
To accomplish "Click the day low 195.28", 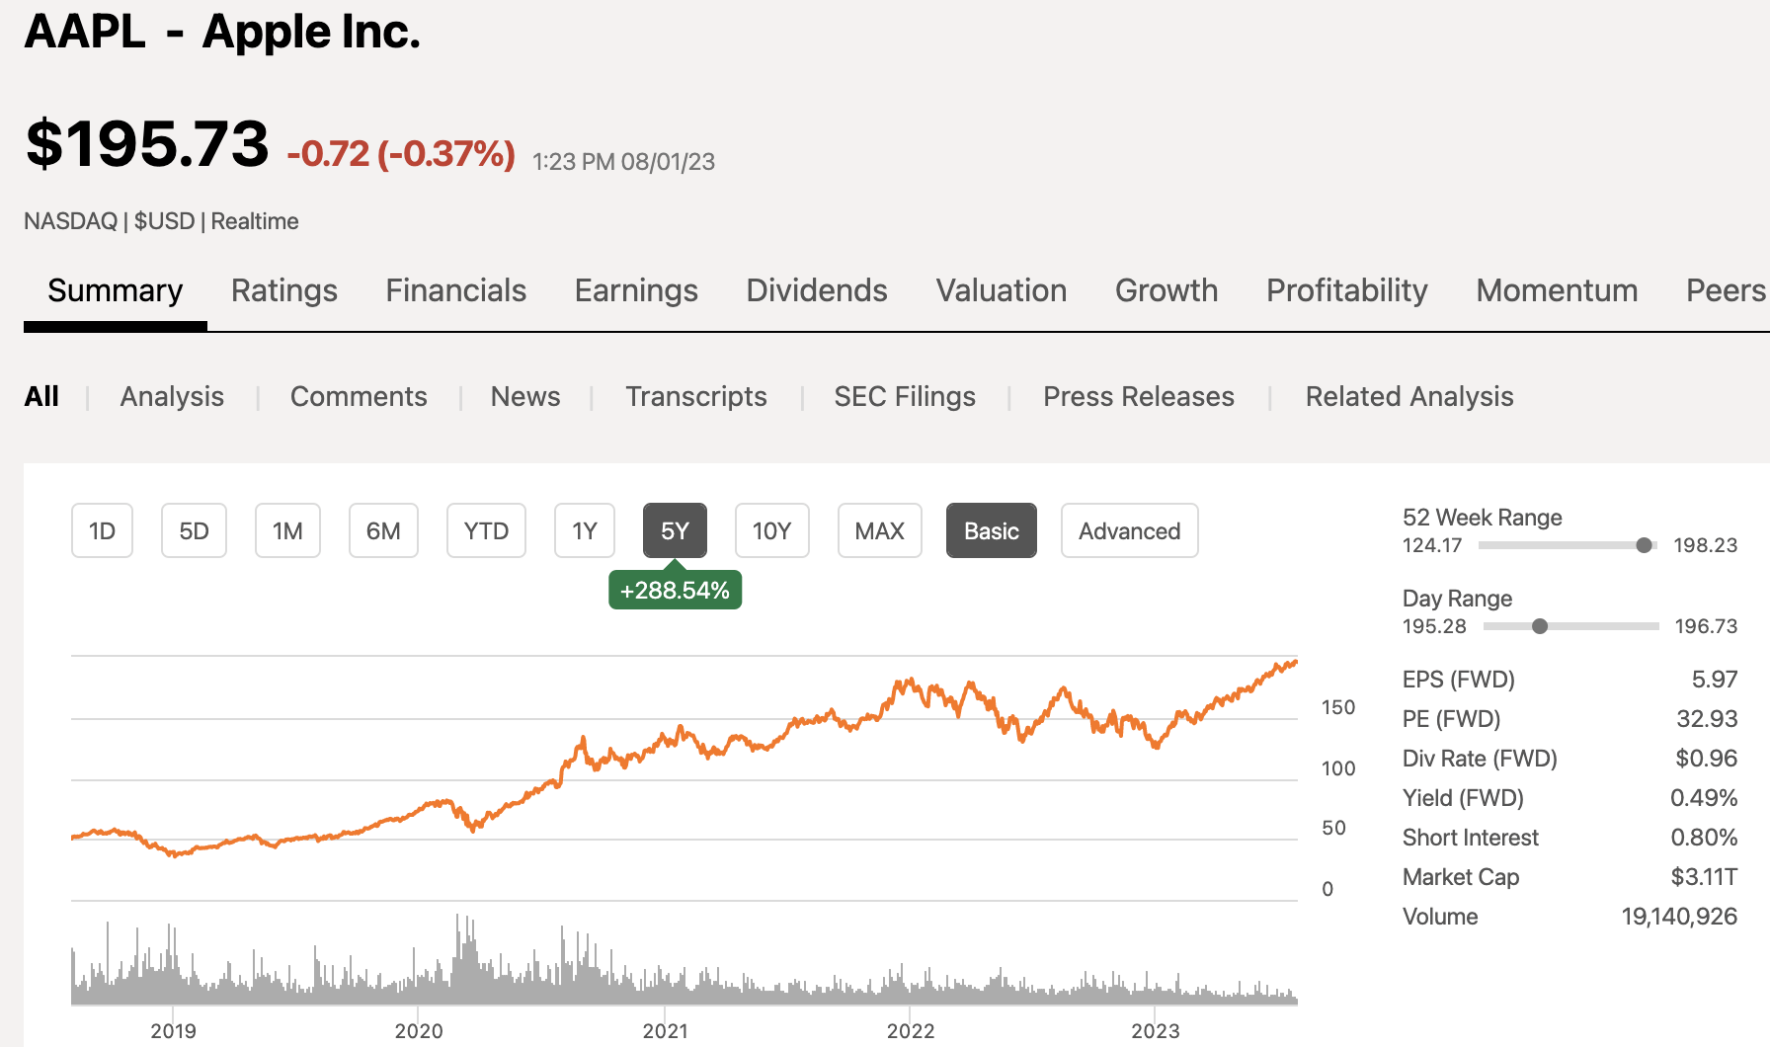I will (x=1434, y=626).
